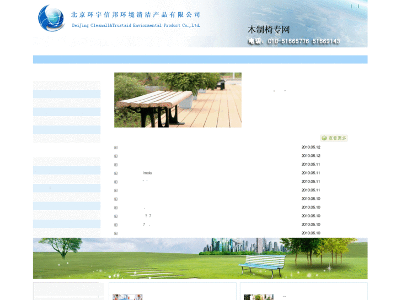Image resolution: width=401 pixels, height=300 pixels.
Task: Open the product thumbnail in bottom middle panel
Action: 127,297
